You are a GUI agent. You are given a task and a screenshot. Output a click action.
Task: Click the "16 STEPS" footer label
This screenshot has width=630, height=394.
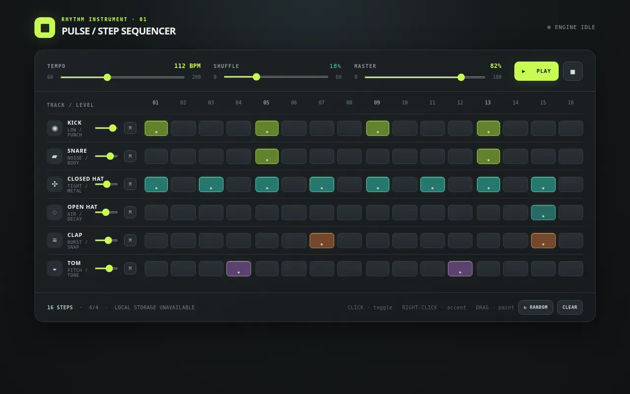coord(60,307)
